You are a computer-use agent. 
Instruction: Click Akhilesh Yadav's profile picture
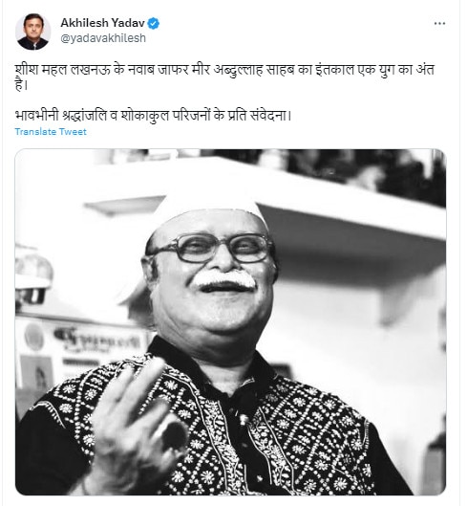pos(32,32)
